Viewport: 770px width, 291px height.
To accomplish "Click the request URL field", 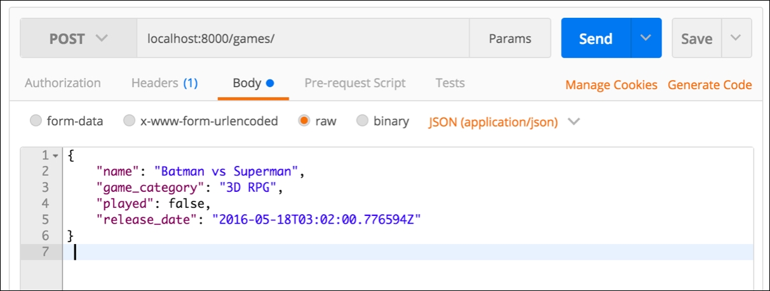I will tap(302, 38).
